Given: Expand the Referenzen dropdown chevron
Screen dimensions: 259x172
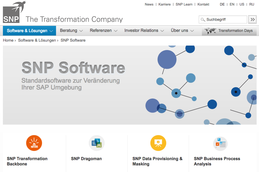Looking at the screenshot, I should point(116,31).
